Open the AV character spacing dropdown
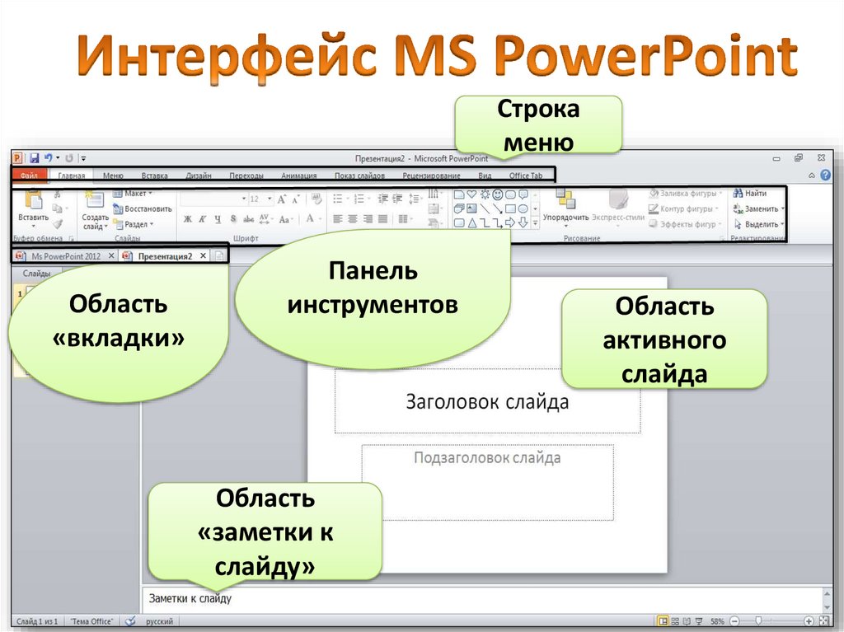Viewport: 844px width, 632px height. point(266,219)
